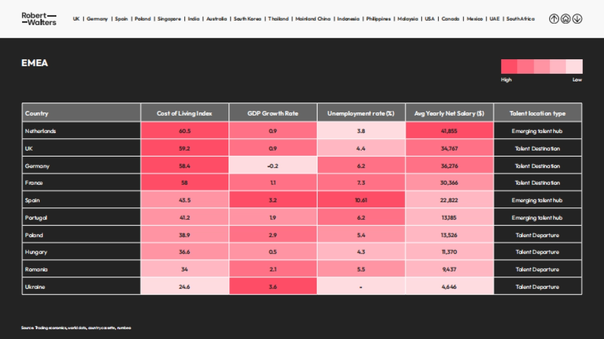Click the Cost of Living Index header
The width and height of the screenshot is (604, 339).
(x=185, y=114)
